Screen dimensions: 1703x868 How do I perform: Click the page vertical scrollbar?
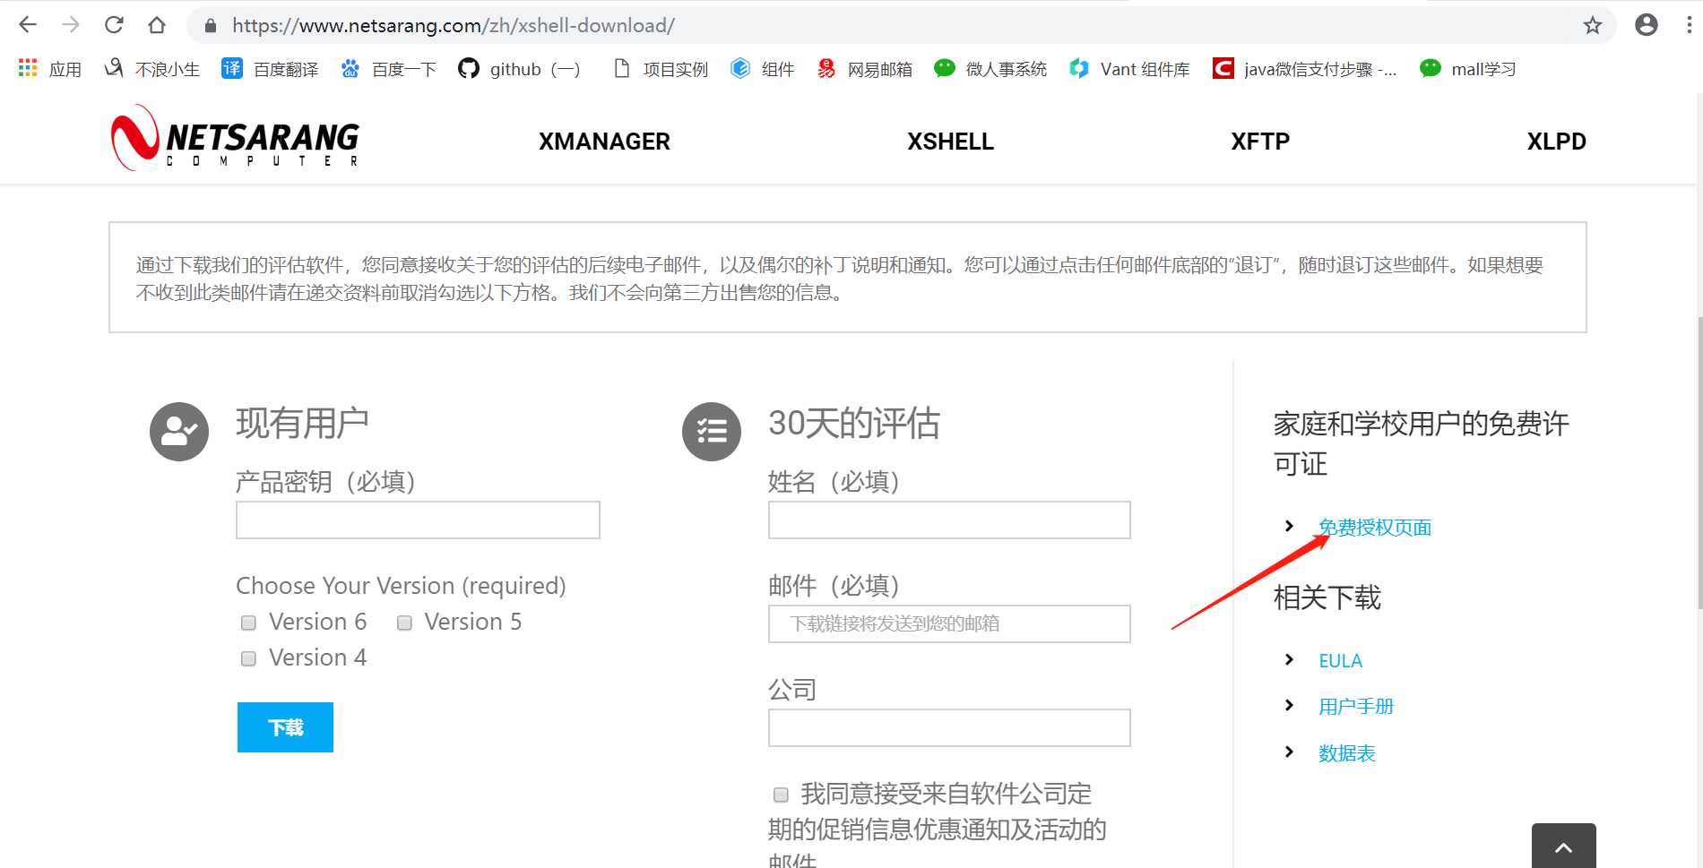coord(1699,462)
